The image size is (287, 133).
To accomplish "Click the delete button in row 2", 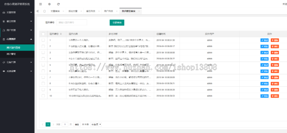I will coord(275,46).
